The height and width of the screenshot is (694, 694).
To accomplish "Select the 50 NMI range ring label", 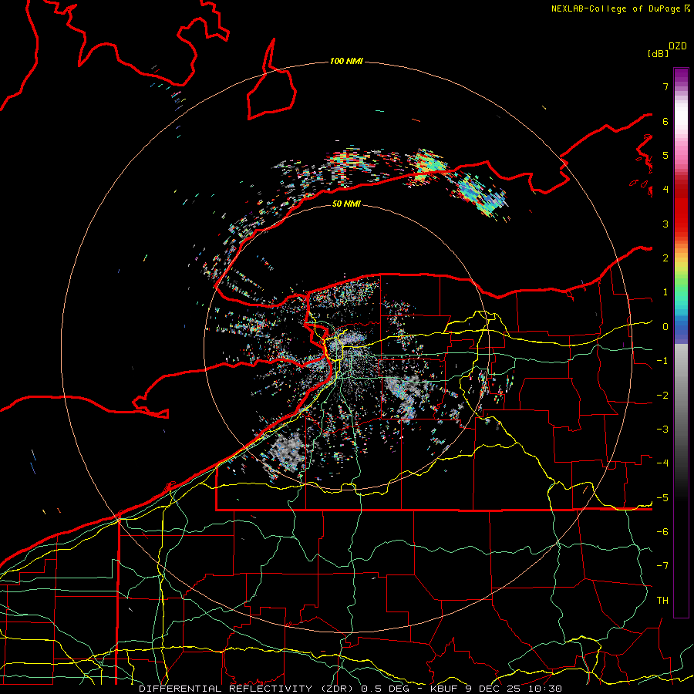I will point(346,204).
